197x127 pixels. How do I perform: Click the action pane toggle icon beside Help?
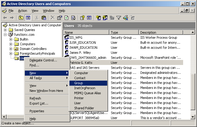coord(89,18)
